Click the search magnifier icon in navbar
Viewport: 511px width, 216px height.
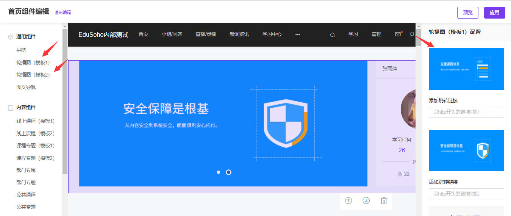click(333, 35)
